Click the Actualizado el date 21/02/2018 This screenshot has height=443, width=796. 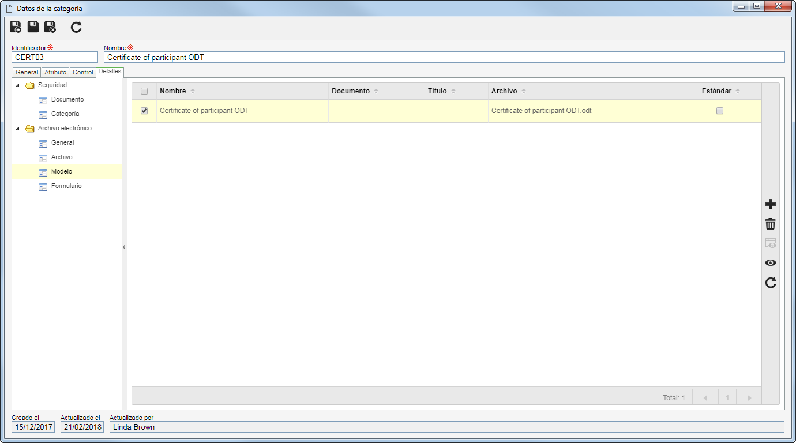point(82,427)
